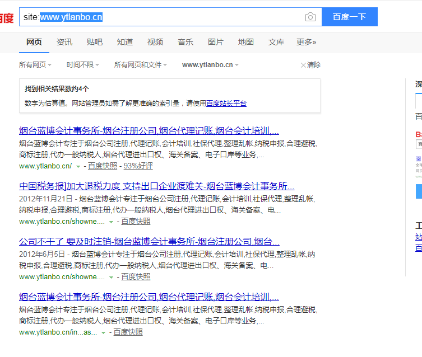Click green arrow beside June 2012 result URL
The width and height of the screenshot is (422, 357).
coord(112,277)
